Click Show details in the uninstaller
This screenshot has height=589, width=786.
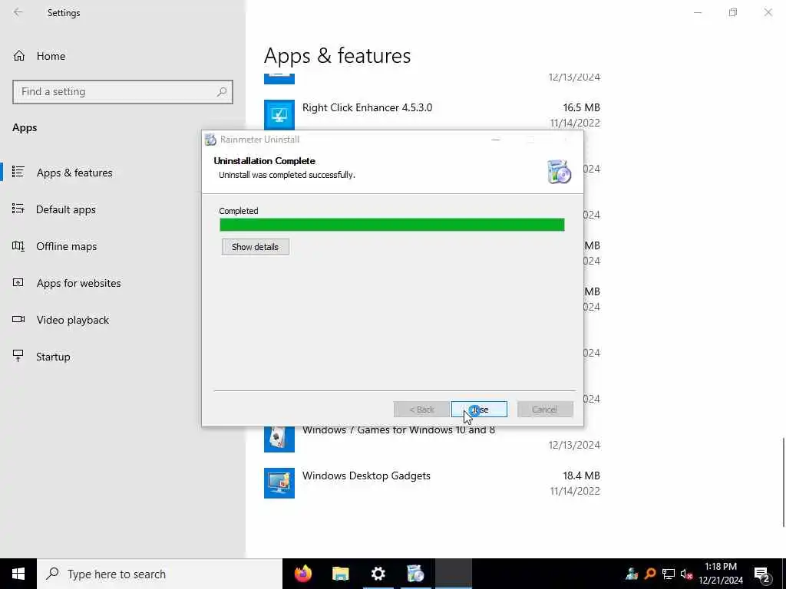pos(255,246)
